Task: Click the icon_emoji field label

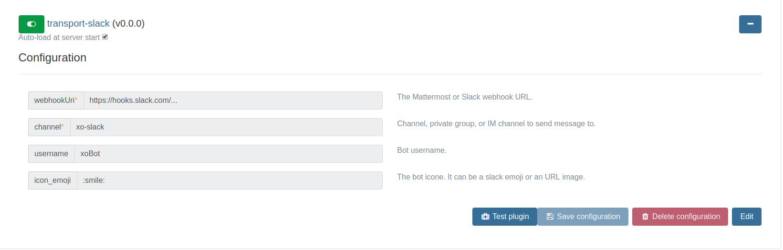Action: coord(52,180)
